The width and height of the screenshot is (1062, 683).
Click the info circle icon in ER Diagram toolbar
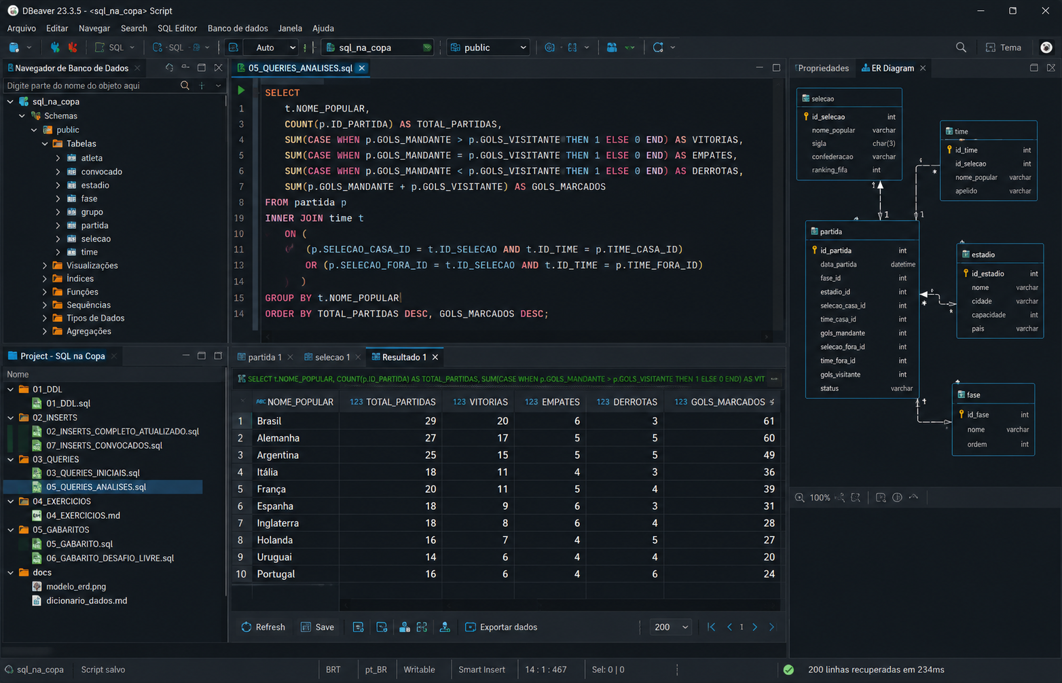(897, 498)
